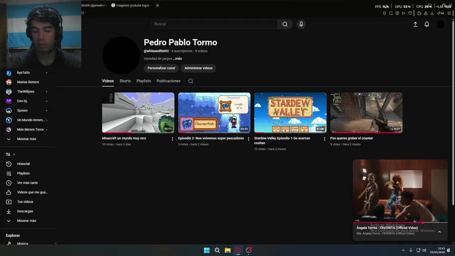Click Personalizar canal button
Viewport: 455px width, 256px height.
[161, 68]
